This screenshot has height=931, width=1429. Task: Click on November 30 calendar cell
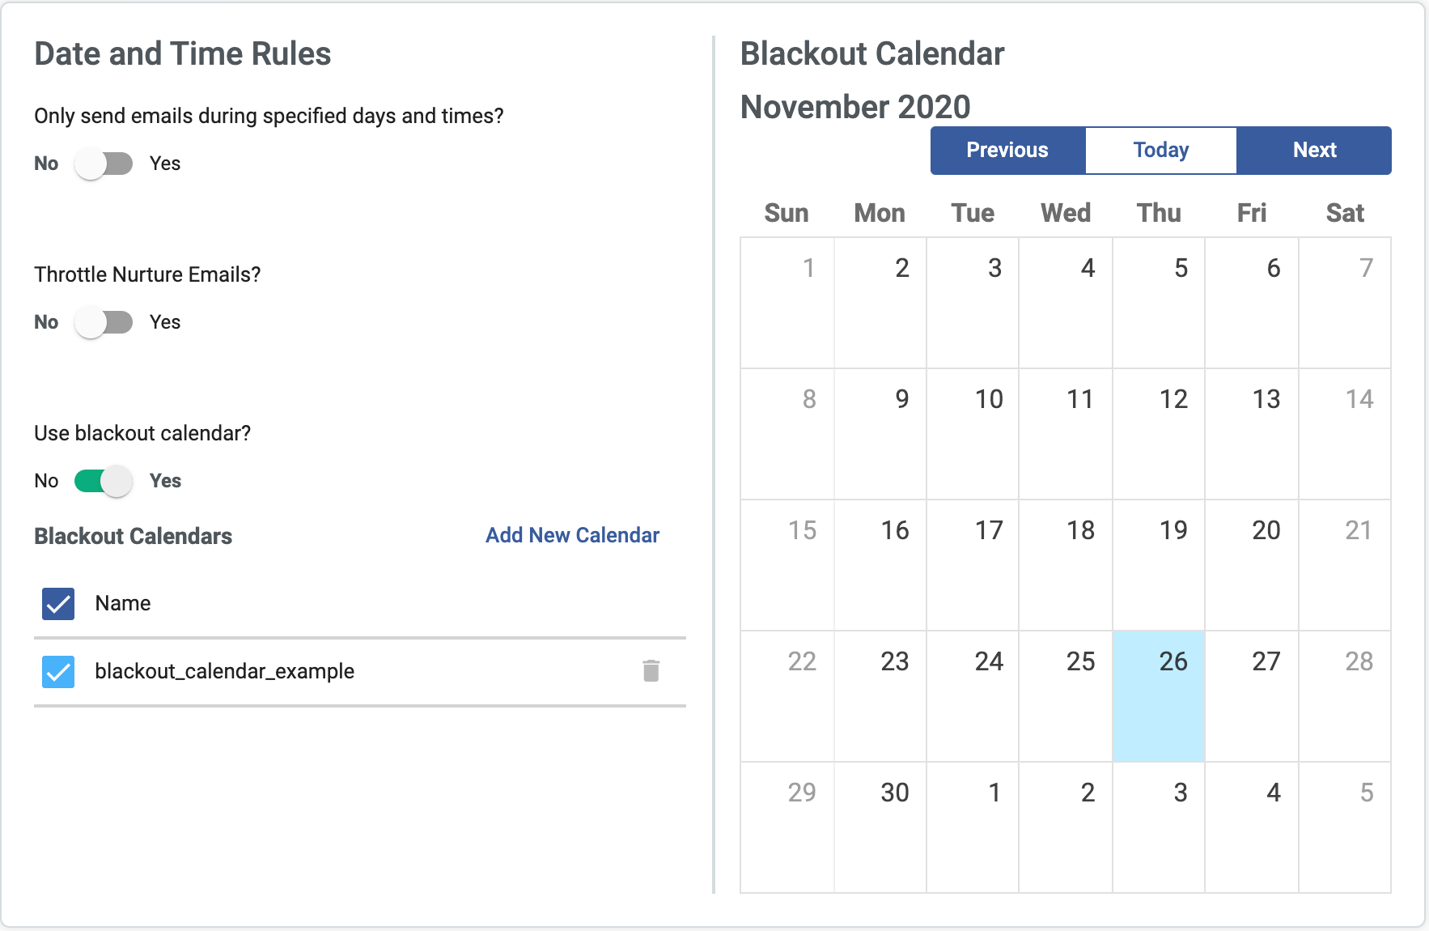[880, 827]
